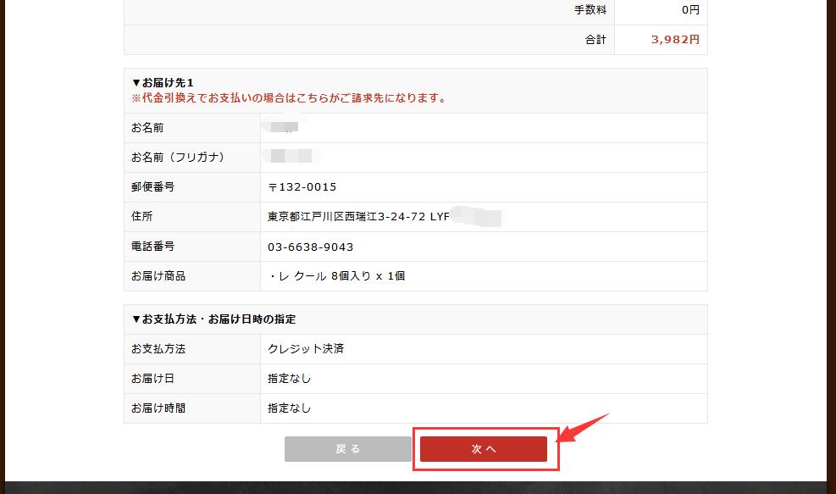The height and width of the screenshot is (494, 836).
Task: Click the ▼お支払方法・お届け日時の指定 header
Action: click(x=213, y=319)
